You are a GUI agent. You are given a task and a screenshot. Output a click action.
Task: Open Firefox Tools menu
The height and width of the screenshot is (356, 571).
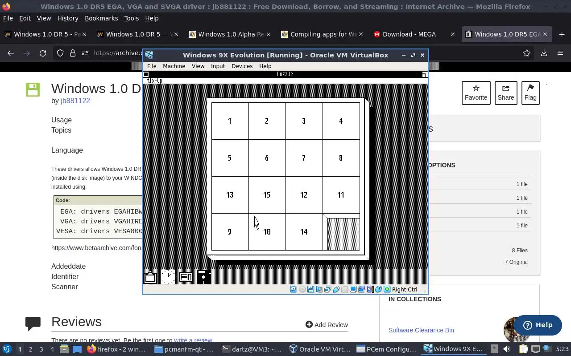click(131, 18)
